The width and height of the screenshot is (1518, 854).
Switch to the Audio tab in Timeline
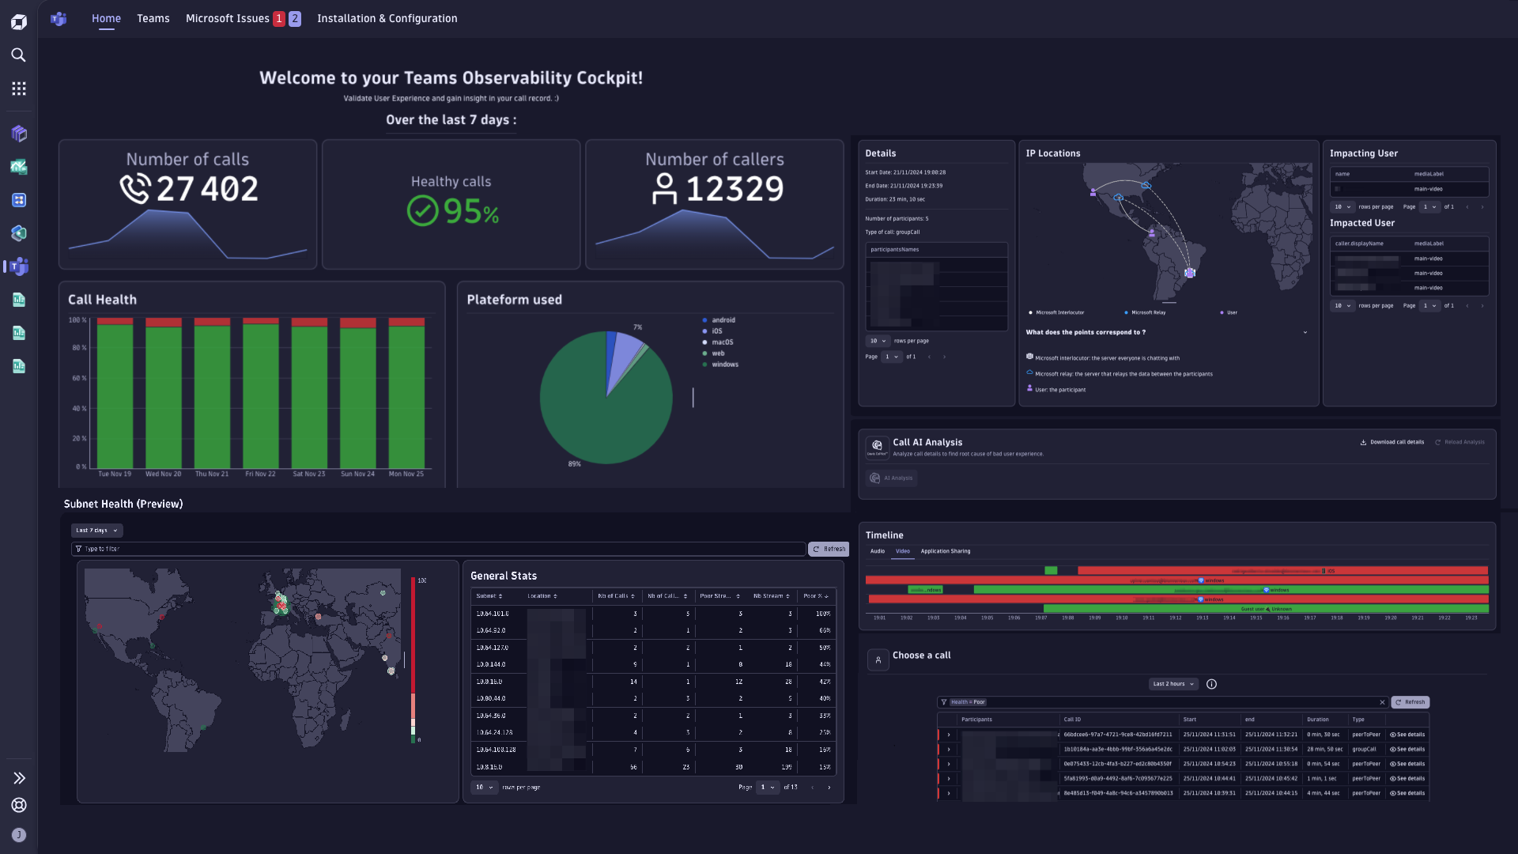click(878, 551)
